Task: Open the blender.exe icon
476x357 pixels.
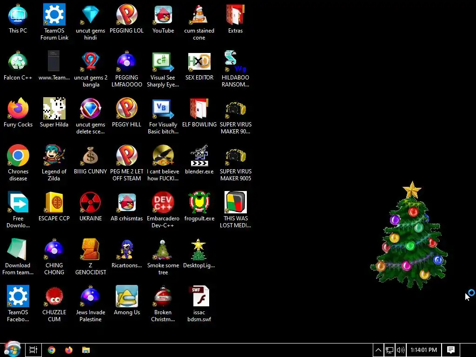Action: 199,155
